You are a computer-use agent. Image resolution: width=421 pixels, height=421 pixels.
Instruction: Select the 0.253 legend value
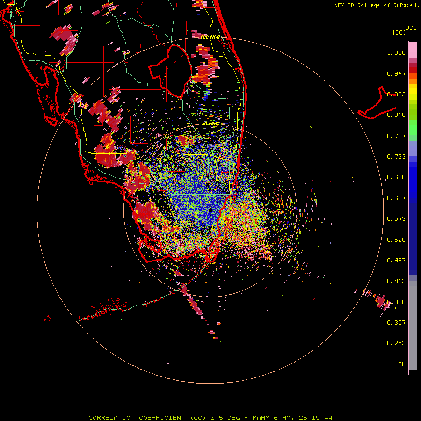click(x=396, y=343)
